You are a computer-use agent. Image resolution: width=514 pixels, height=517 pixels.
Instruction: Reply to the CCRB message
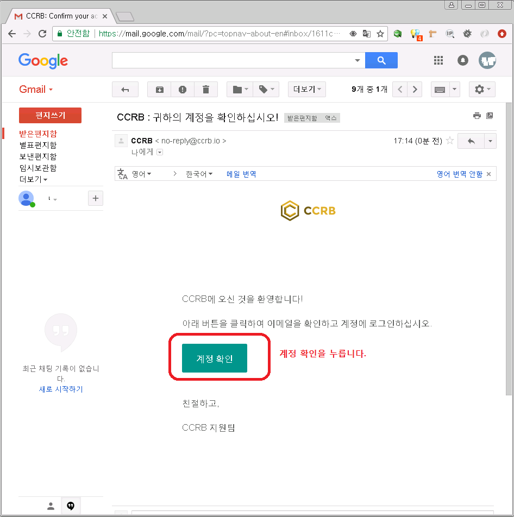click(471, 141)
